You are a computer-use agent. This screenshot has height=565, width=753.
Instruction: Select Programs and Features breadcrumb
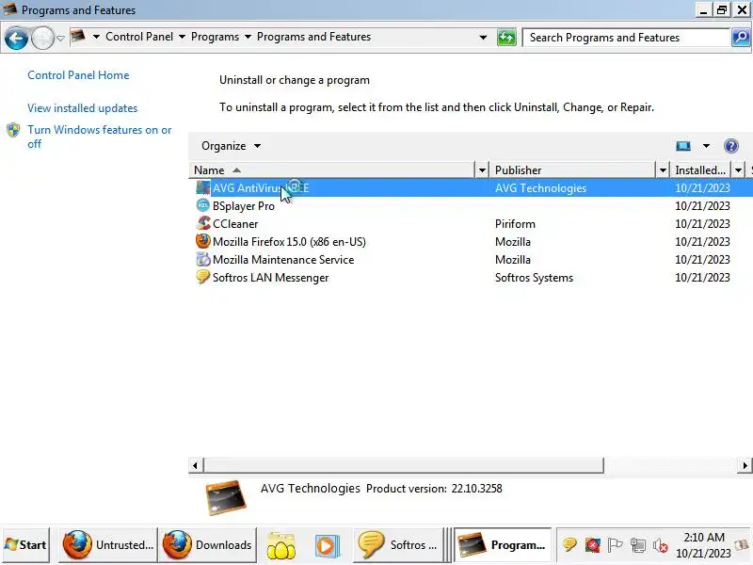[x=313, y=37]
